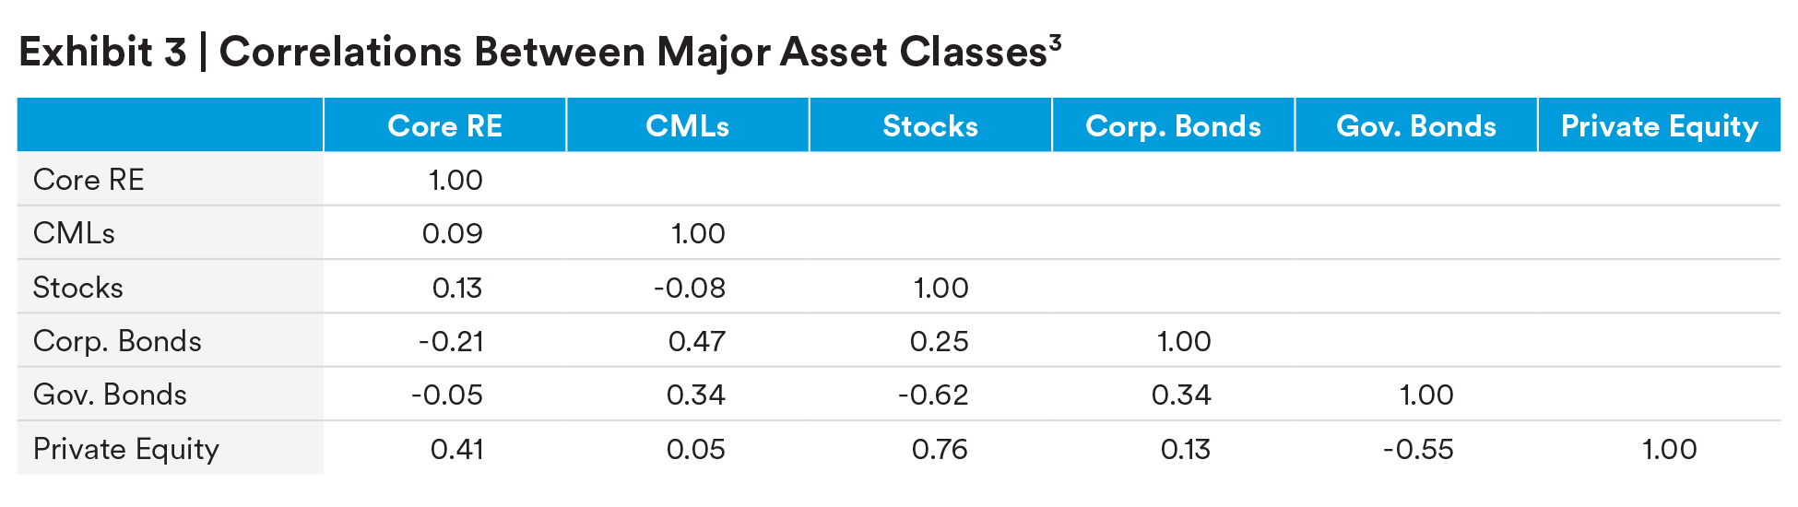
Task: Click the CMLs row label
Action: point(74,233)
